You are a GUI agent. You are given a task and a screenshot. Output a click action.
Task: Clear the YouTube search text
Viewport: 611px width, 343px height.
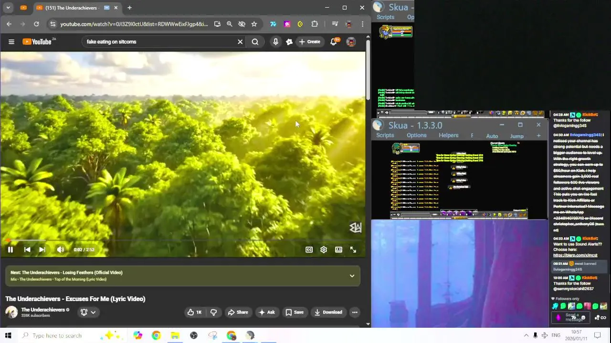(240, 42)
